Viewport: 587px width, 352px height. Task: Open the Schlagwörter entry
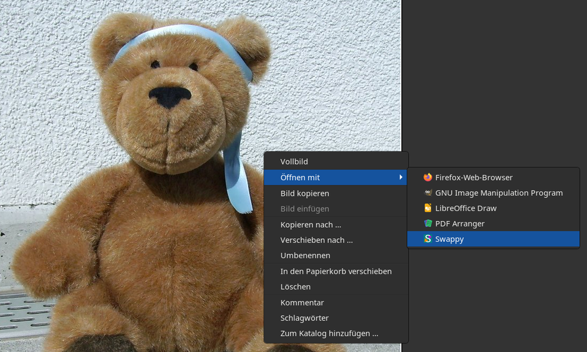335,318
